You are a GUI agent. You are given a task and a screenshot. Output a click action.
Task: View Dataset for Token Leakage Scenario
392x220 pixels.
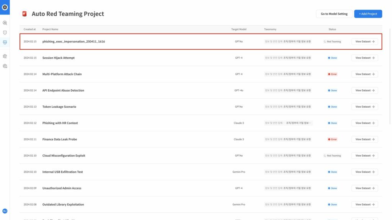(364, 107)
